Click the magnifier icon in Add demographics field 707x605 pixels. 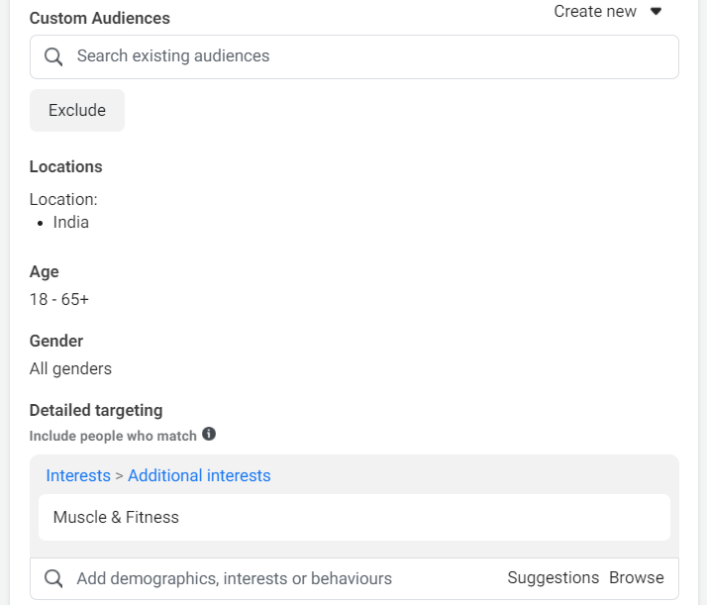click(53, 578)
